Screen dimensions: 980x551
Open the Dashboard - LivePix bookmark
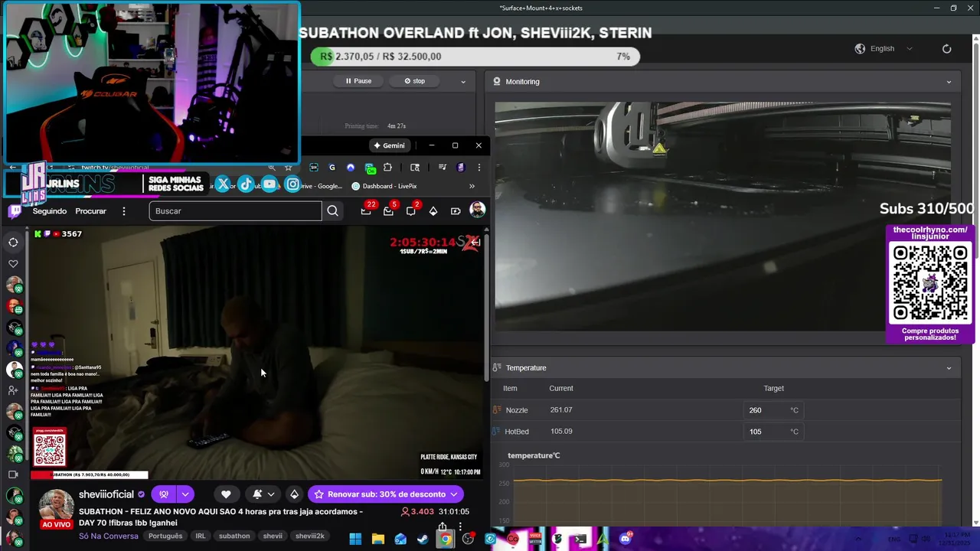click(x=384, y=186)
